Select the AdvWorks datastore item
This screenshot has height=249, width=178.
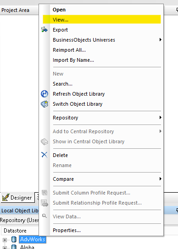(x=33, y=239)
